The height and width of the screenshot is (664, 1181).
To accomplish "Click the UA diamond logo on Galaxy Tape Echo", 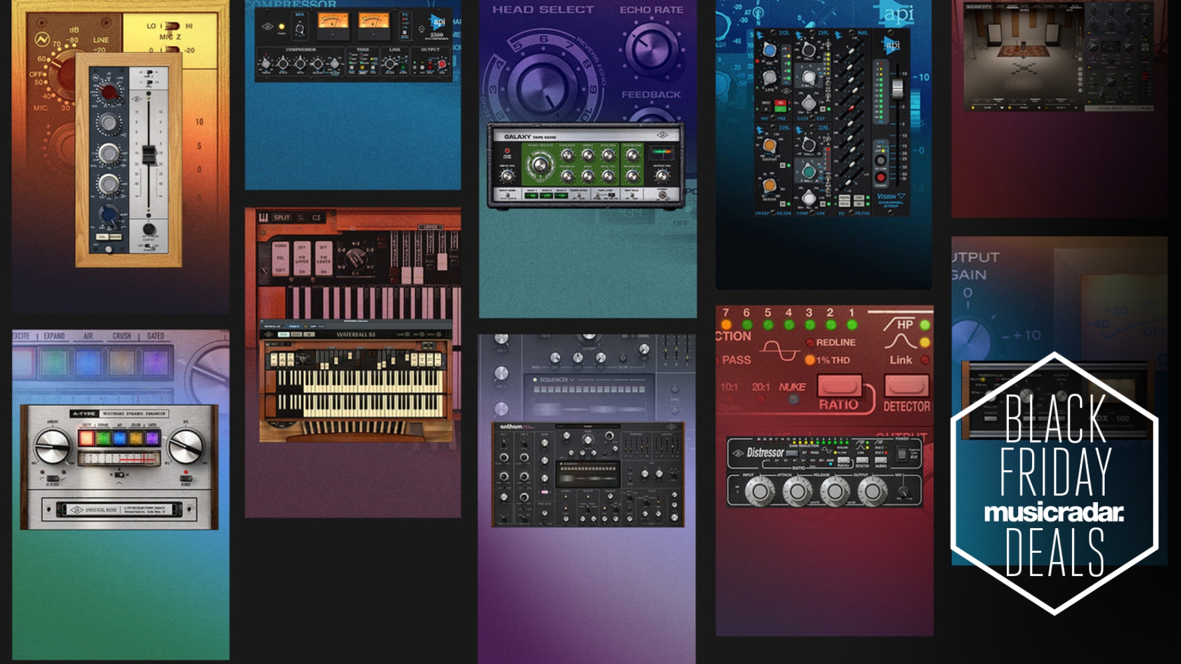I will point(662,135).
